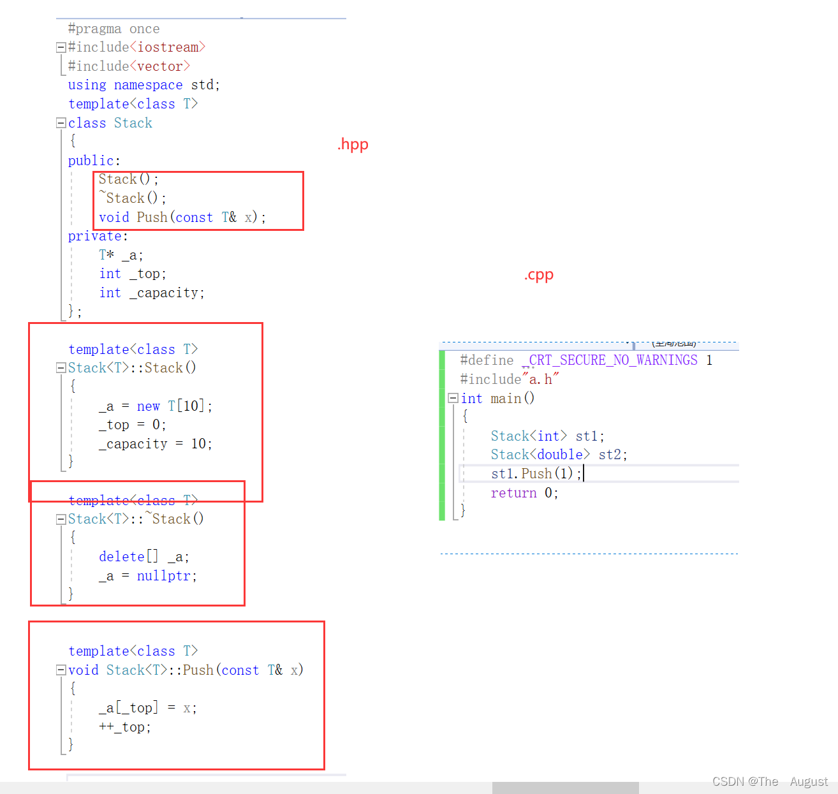
Task: Click the 'st1.Push(1);' line
Action: pyautogui.click(x=536, y=474)
